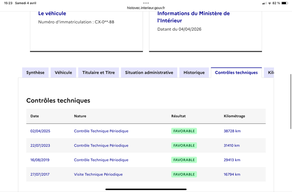Click the 29413 km value
The width and height of the screenshot is (292, 192).
(232, 160)
